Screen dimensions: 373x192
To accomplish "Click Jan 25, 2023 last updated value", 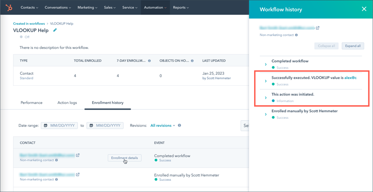I will point(213,74).
